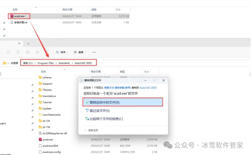This screenshot has height=155, width=251.
Task: Expand chevron after Autodesk in breadcrumb
Action: click(72, 63)
